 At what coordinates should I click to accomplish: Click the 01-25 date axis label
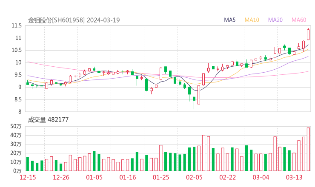point(161,177)
